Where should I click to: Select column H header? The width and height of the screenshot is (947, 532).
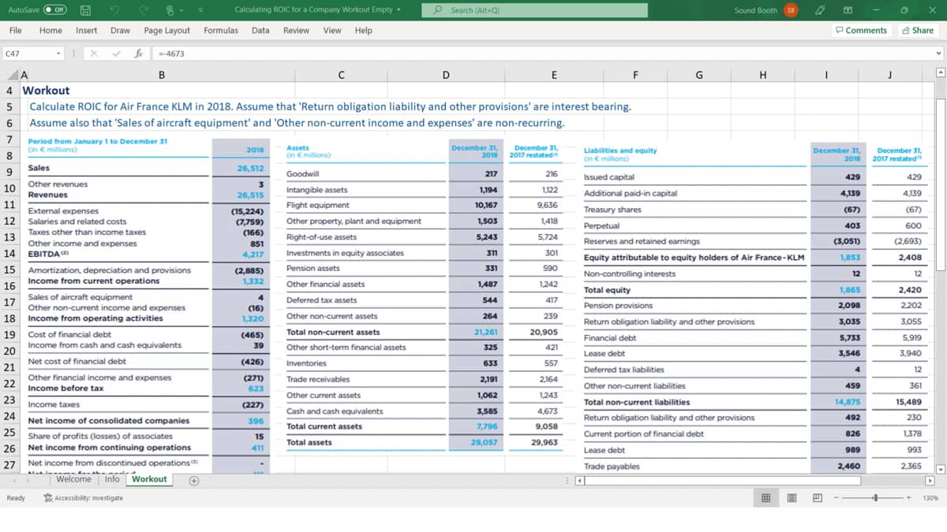tap(762, 76)
